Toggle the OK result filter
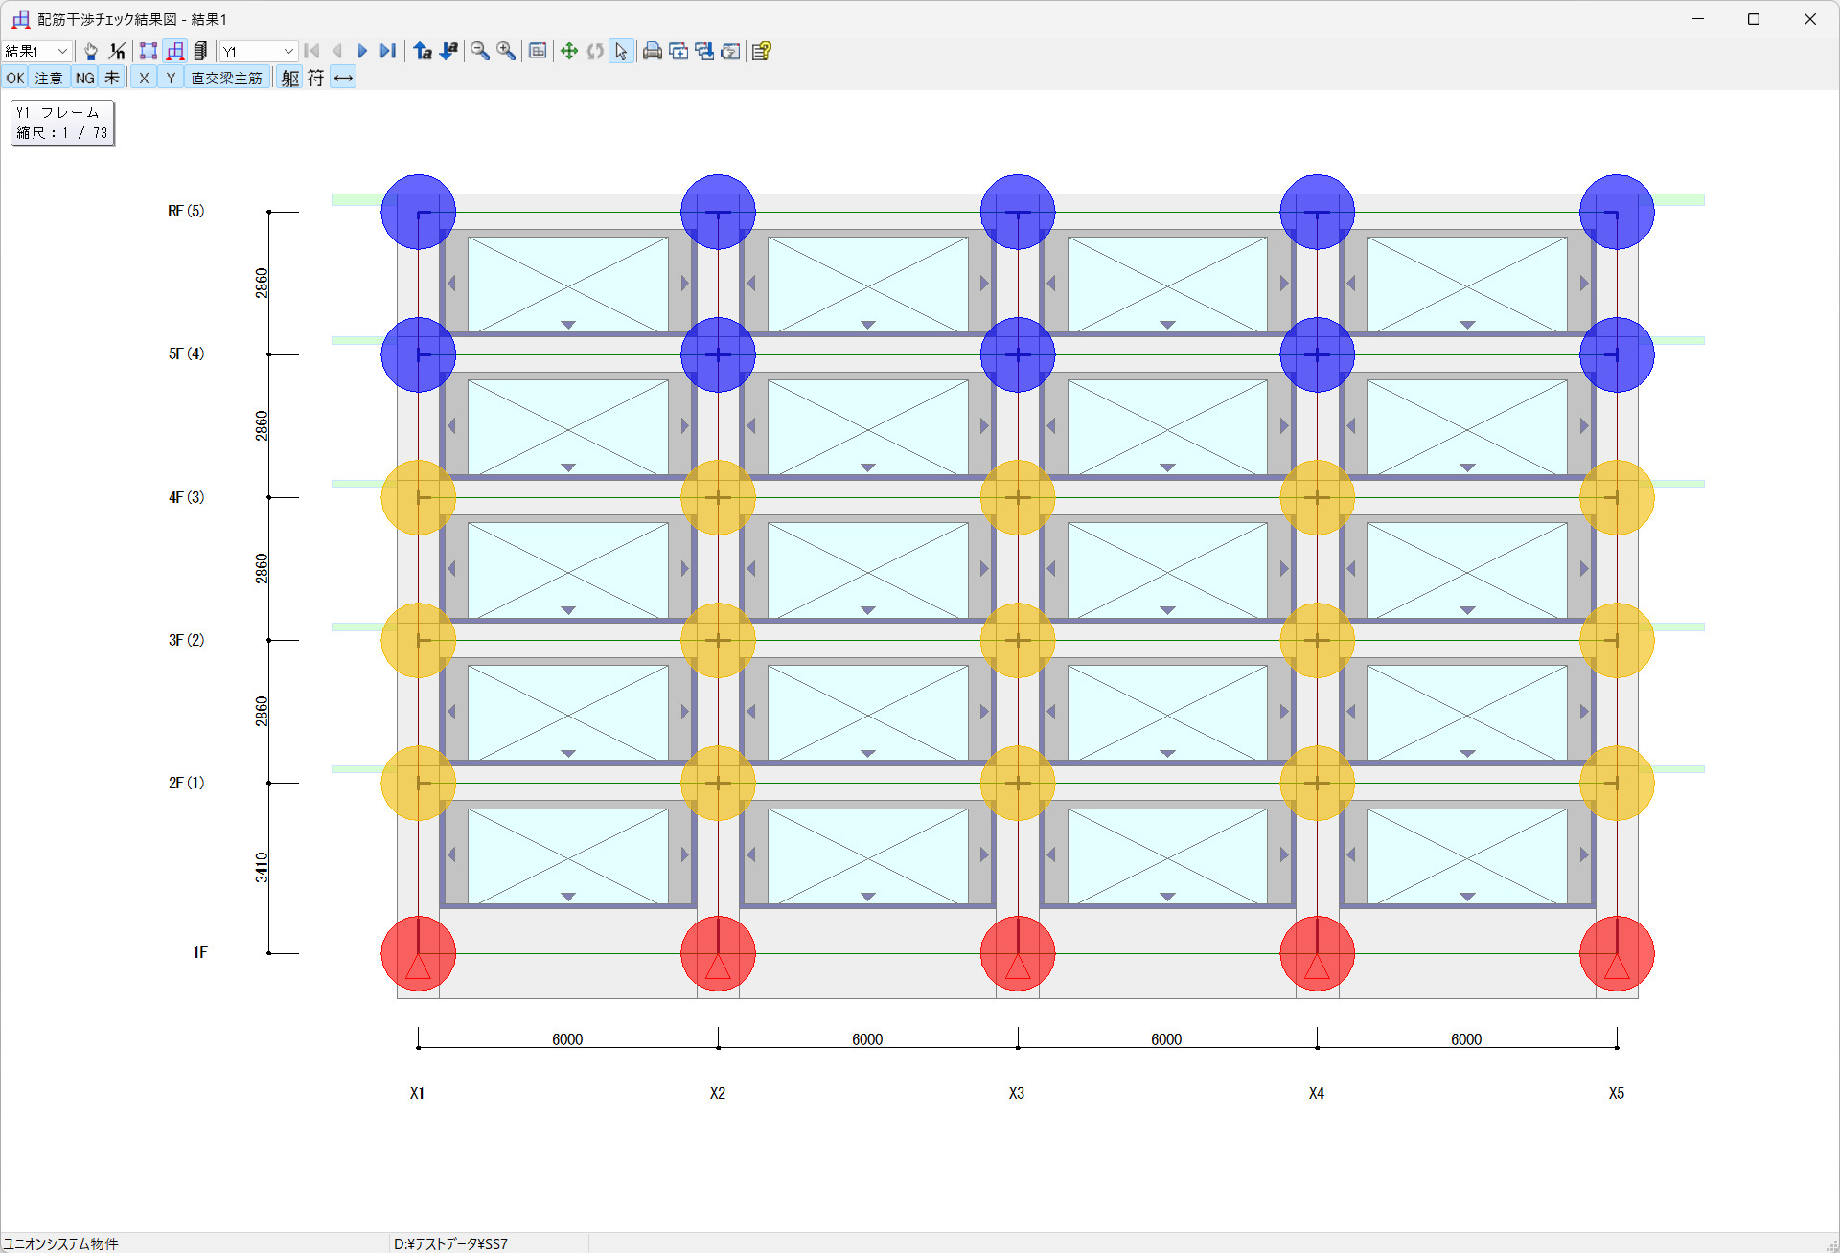1840x1253 pixels. (15, 78)
